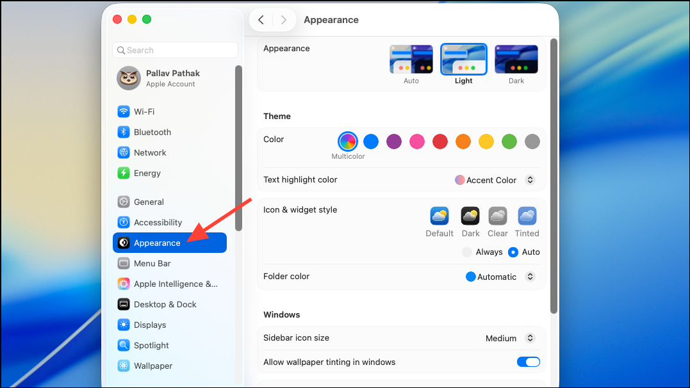690x388 pixels.
Task: Click the sidebar scrollbar
Action: coord(238,149)
